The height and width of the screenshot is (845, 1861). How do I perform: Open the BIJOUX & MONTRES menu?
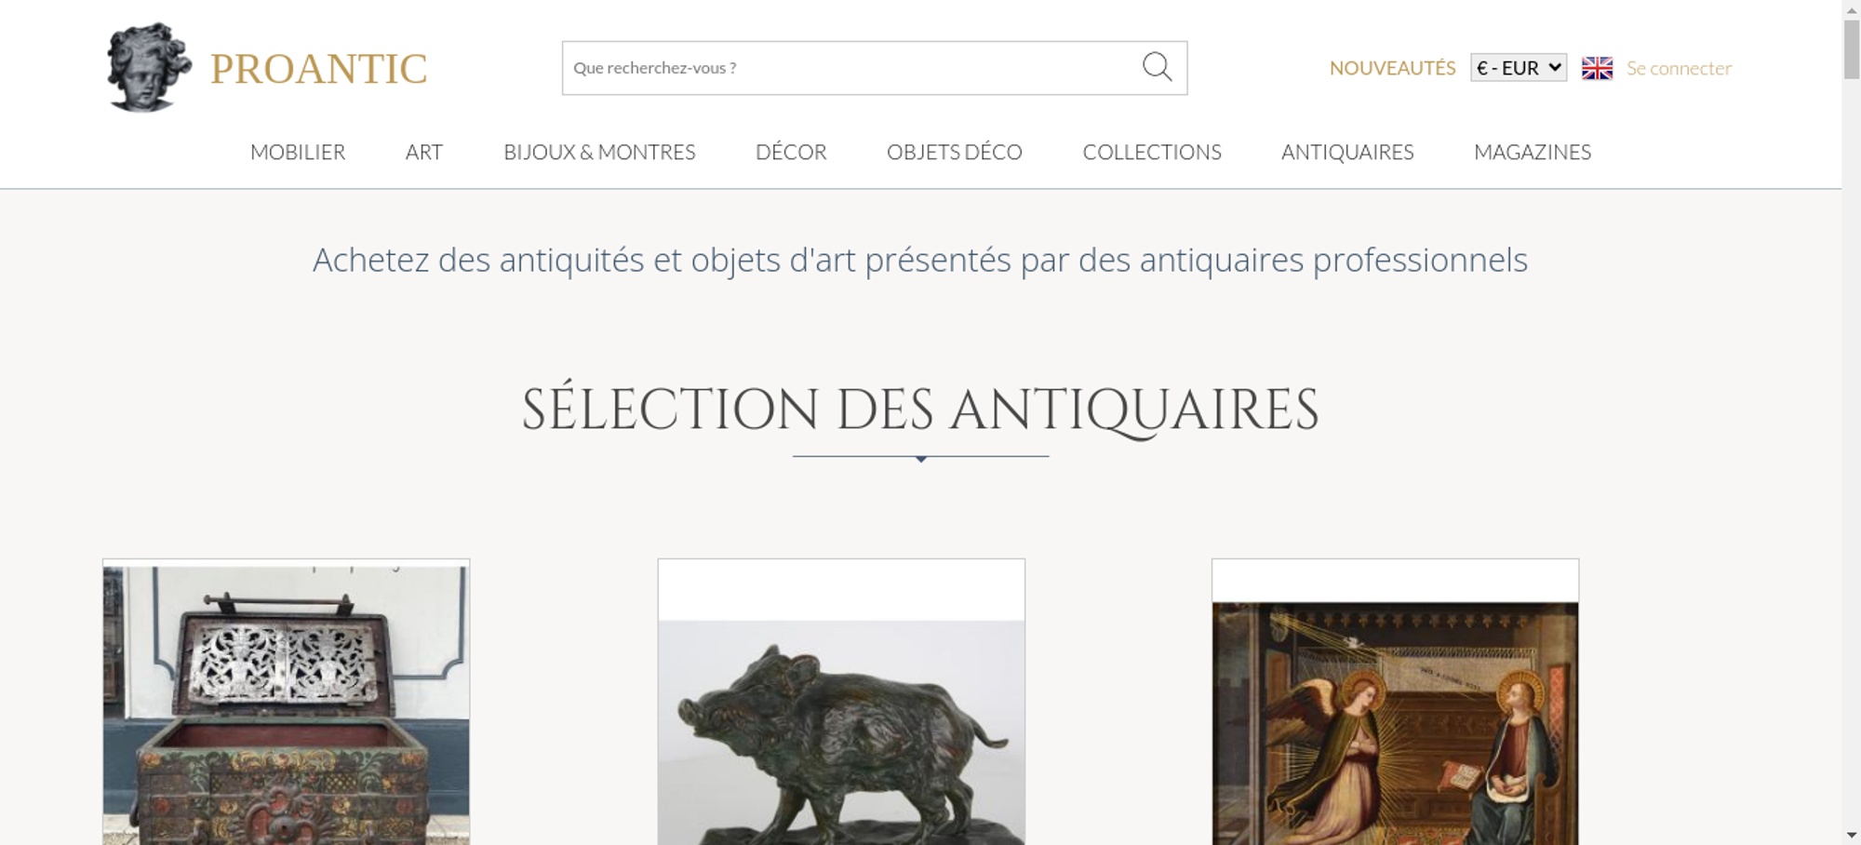(599, 152)
